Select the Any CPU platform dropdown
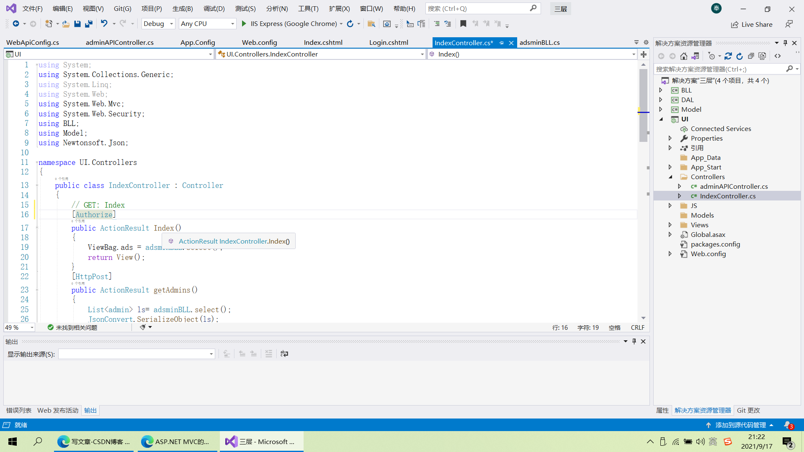 pyautogui.click(x=207, y=24)
